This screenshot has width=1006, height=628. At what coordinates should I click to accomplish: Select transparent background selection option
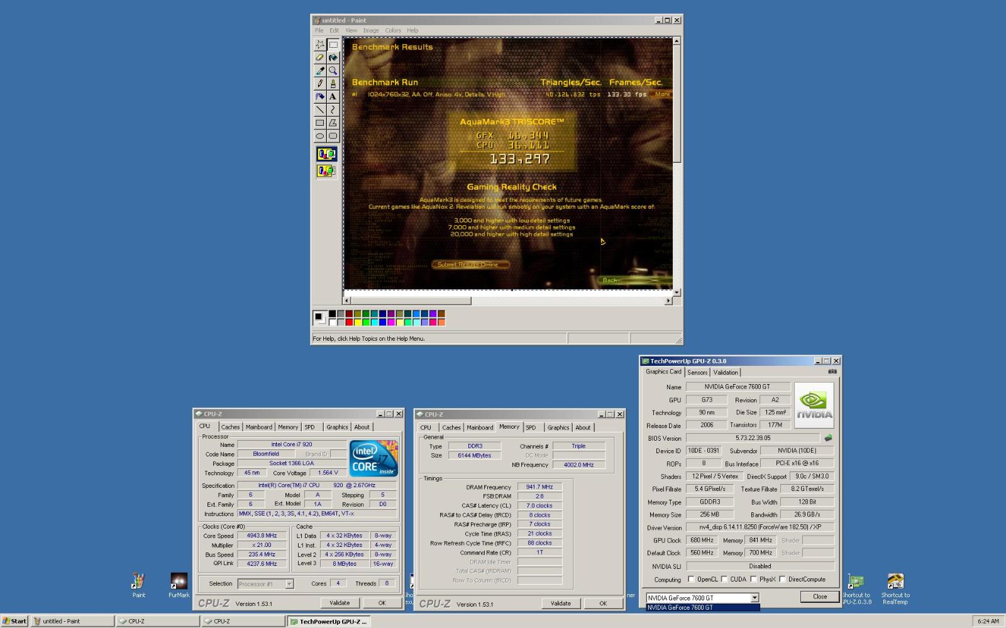326,170
